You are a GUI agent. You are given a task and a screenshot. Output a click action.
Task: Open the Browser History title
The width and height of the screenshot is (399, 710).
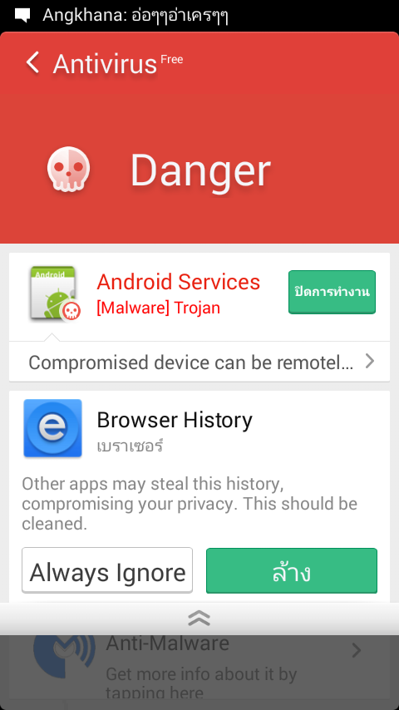click(x=175, y=420)
